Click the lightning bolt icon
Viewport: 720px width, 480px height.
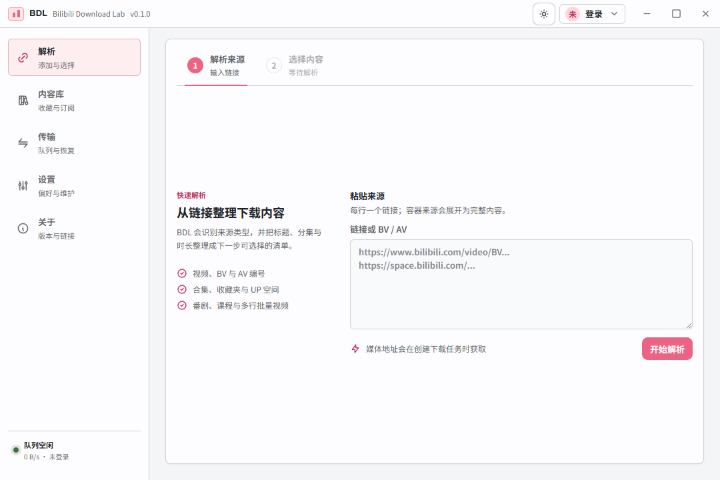coord(355,349)
